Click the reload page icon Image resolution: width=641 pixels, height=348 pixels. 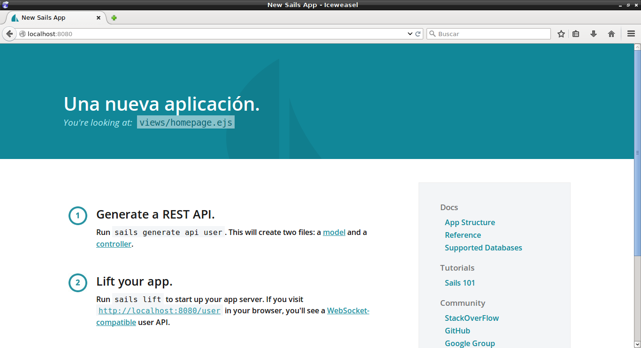(418, 34)
